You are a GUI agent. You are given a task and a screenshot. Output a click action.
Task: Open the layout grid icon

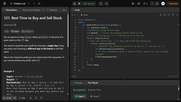click(133, 3)
